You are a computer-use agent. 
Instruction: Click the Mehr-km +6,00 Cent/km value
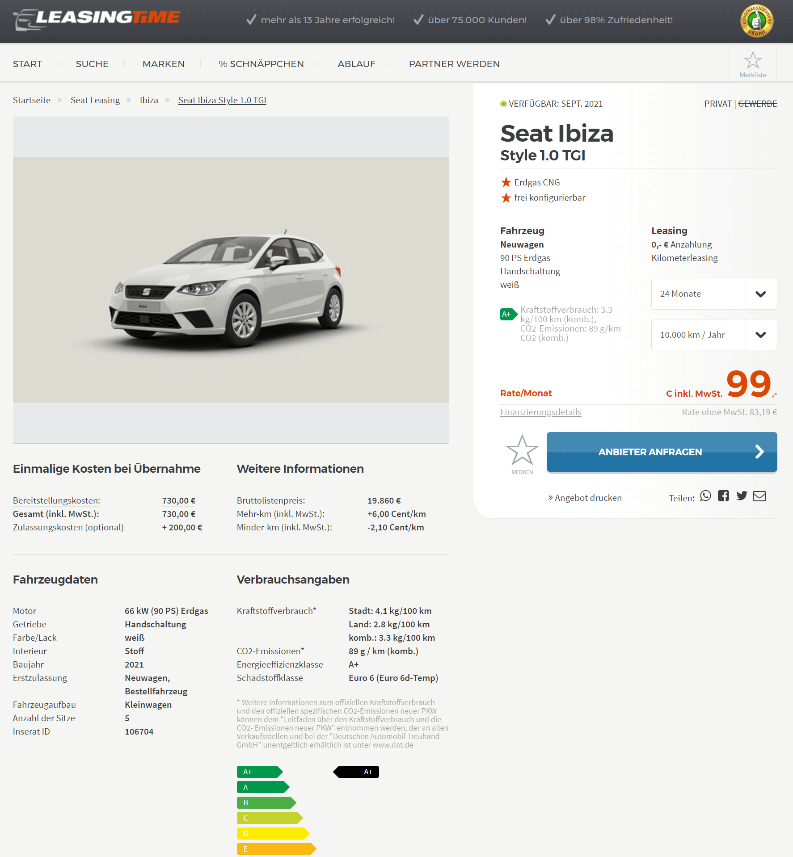[396, 514]
